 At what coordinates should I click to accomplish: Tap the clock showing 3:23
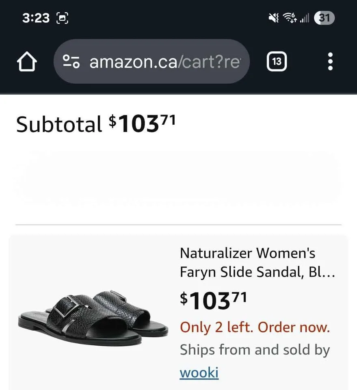[x=36, y=17]
